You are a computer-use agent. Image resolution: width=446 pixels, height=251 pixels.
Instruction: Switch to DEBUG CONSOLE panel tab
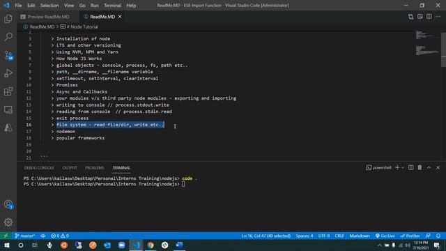39,168
